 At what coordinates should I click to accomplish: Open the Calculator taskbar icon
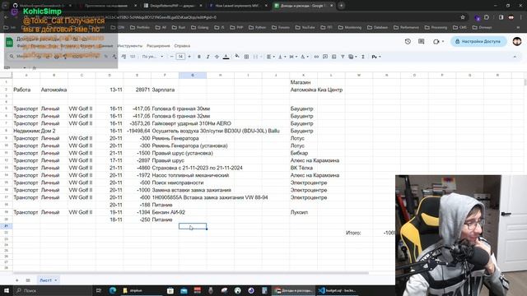[264, 290]
